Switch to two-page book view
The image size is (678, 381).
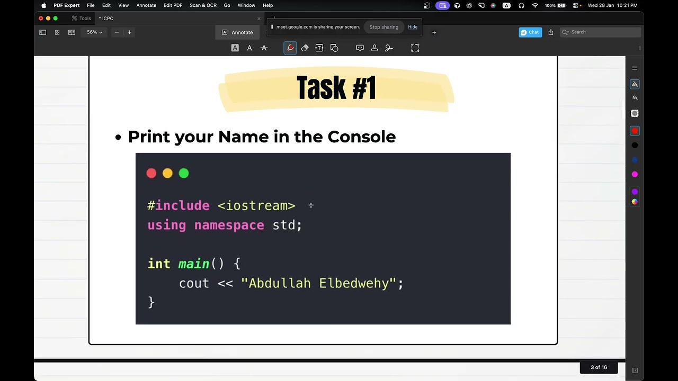click(x=72, y=32)
